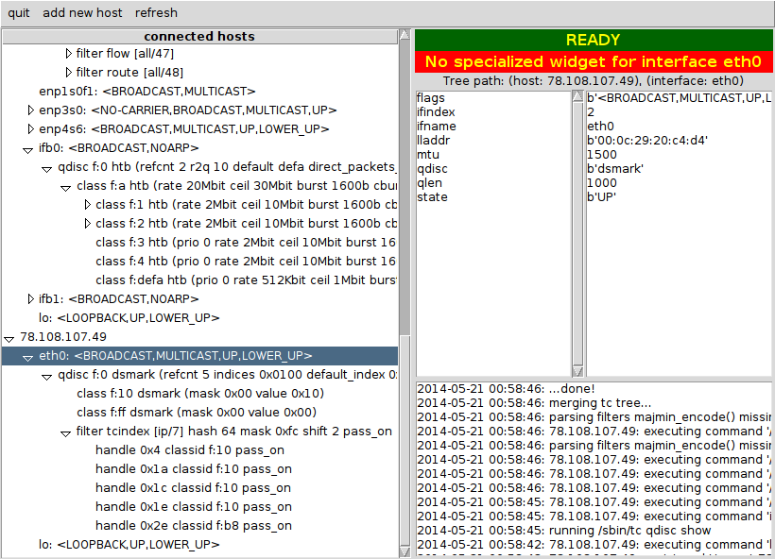
Task: Collapse the selected eth0 interface node
Action: (x=27, y=357)
